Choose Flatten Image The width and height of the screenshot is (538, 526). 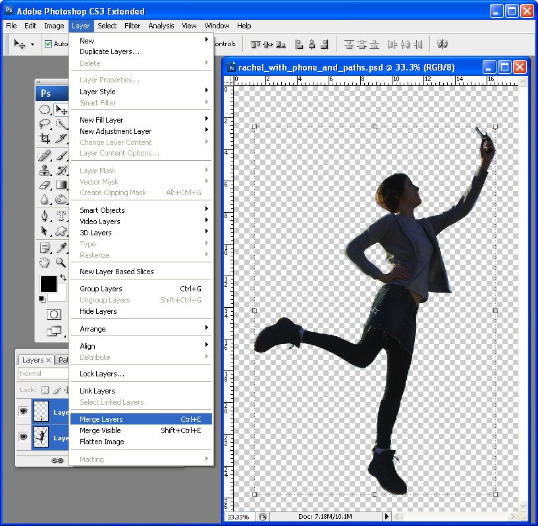click(142, 442)
